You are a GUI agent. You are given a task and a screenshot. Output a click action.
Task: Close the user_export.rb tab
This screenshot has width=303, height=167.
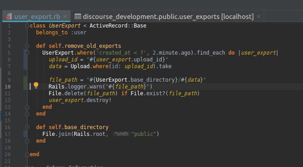click(x=65, y=17)
